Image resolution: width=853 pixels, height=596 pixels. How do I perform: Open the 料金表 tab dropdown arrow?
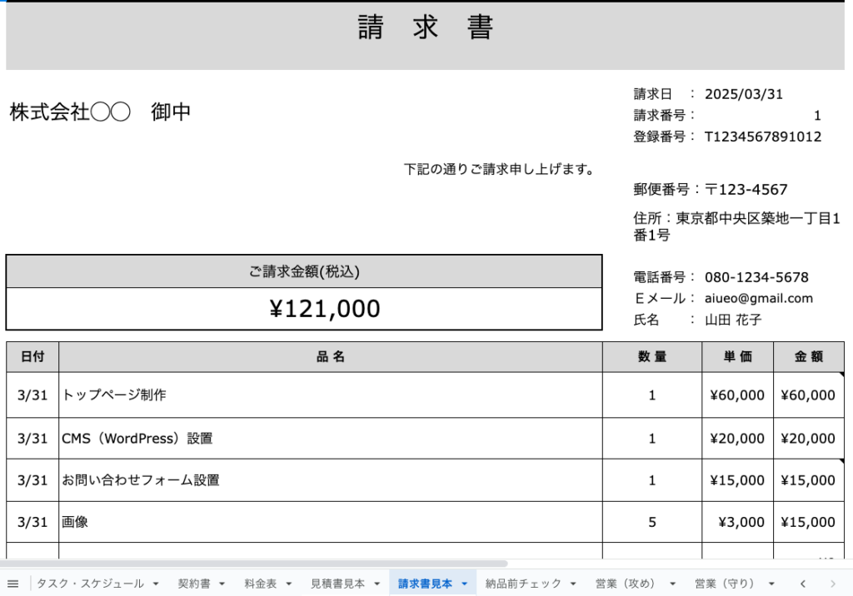click(x=289, y=584)
